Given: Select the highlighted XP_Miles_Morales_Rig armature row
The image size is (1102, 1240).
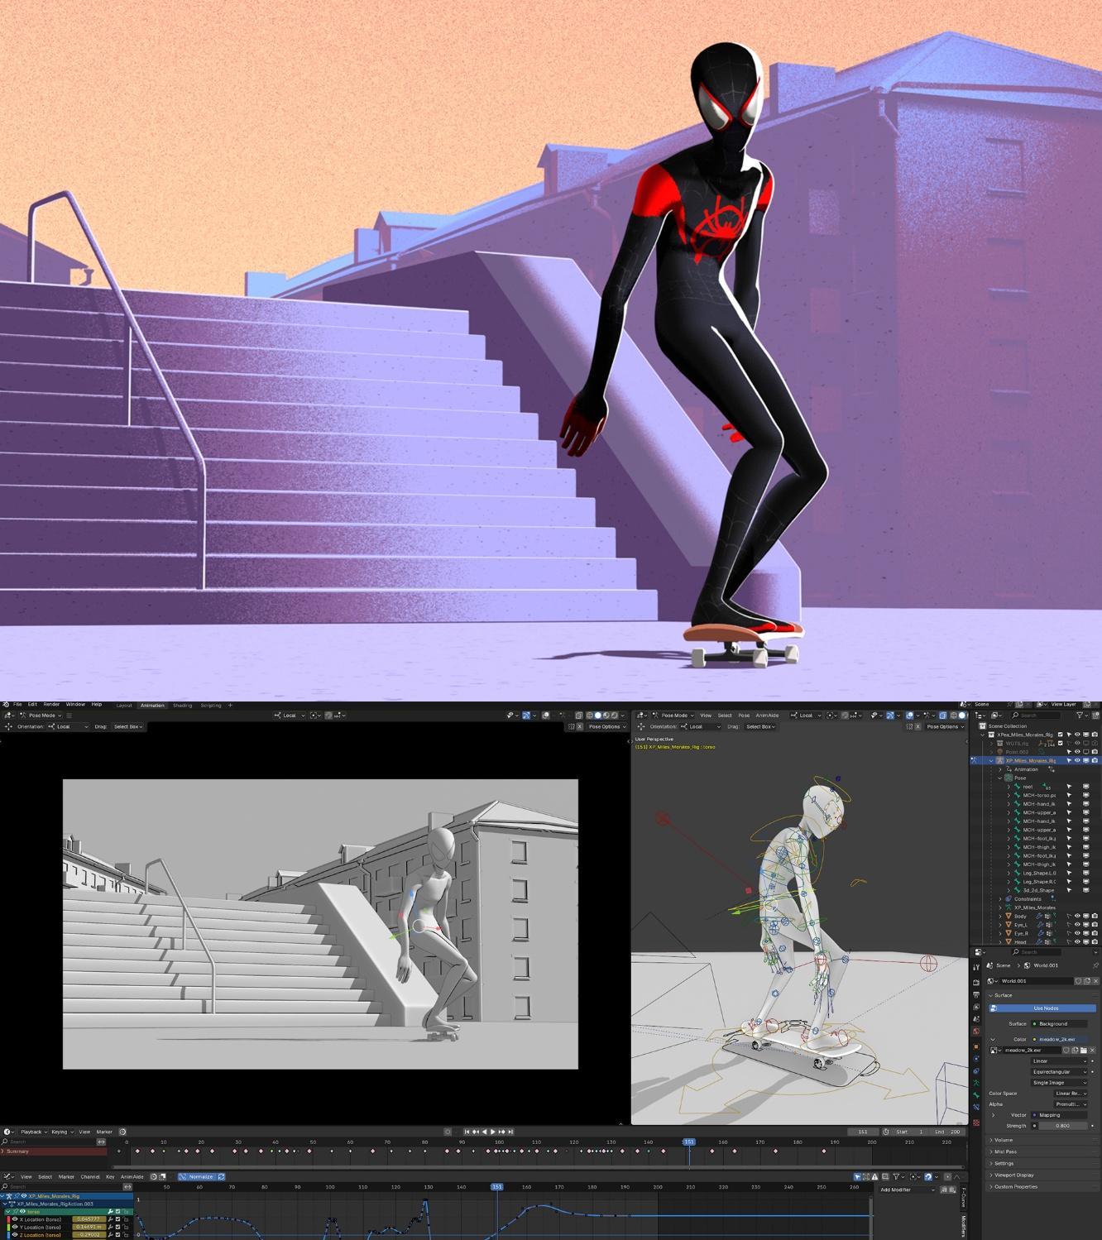Looking at the screenshot, I should pyautogui.click(x=1035, y=760).
